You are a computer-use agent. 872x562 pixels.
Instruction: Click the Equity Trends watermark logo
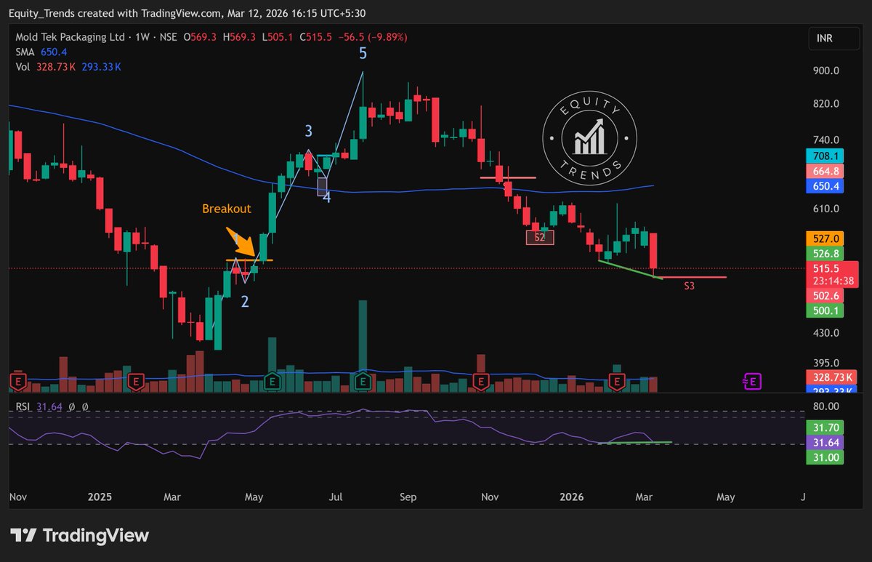pyautogui.click(x=590, y=138)
